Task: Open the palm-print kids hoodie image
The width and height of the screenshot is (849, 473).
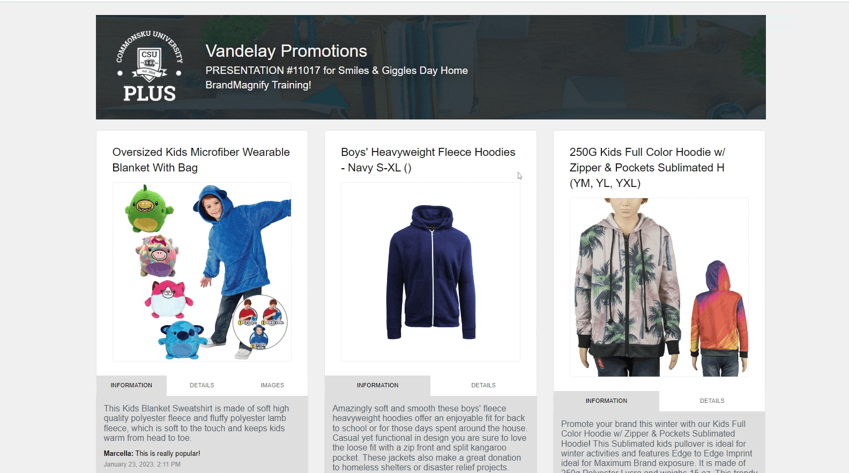Action: (x=659, y=287)
